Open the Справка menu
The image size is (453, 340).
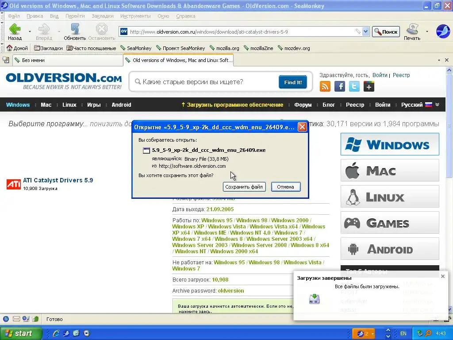pyautogui.click(x=185, y=16)
